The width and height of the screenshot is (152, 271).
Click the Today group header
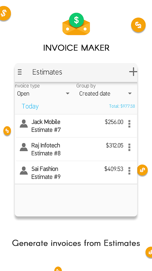click(30, 106)
